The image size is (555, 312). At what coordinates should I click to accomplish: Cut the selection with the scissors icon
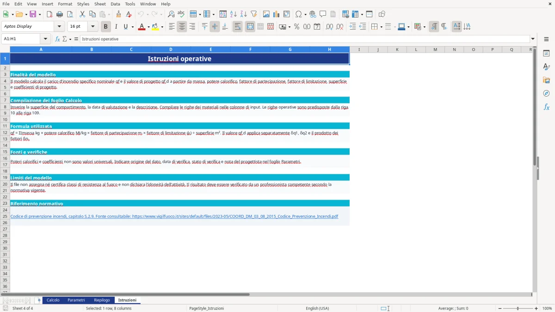(82, 14)
